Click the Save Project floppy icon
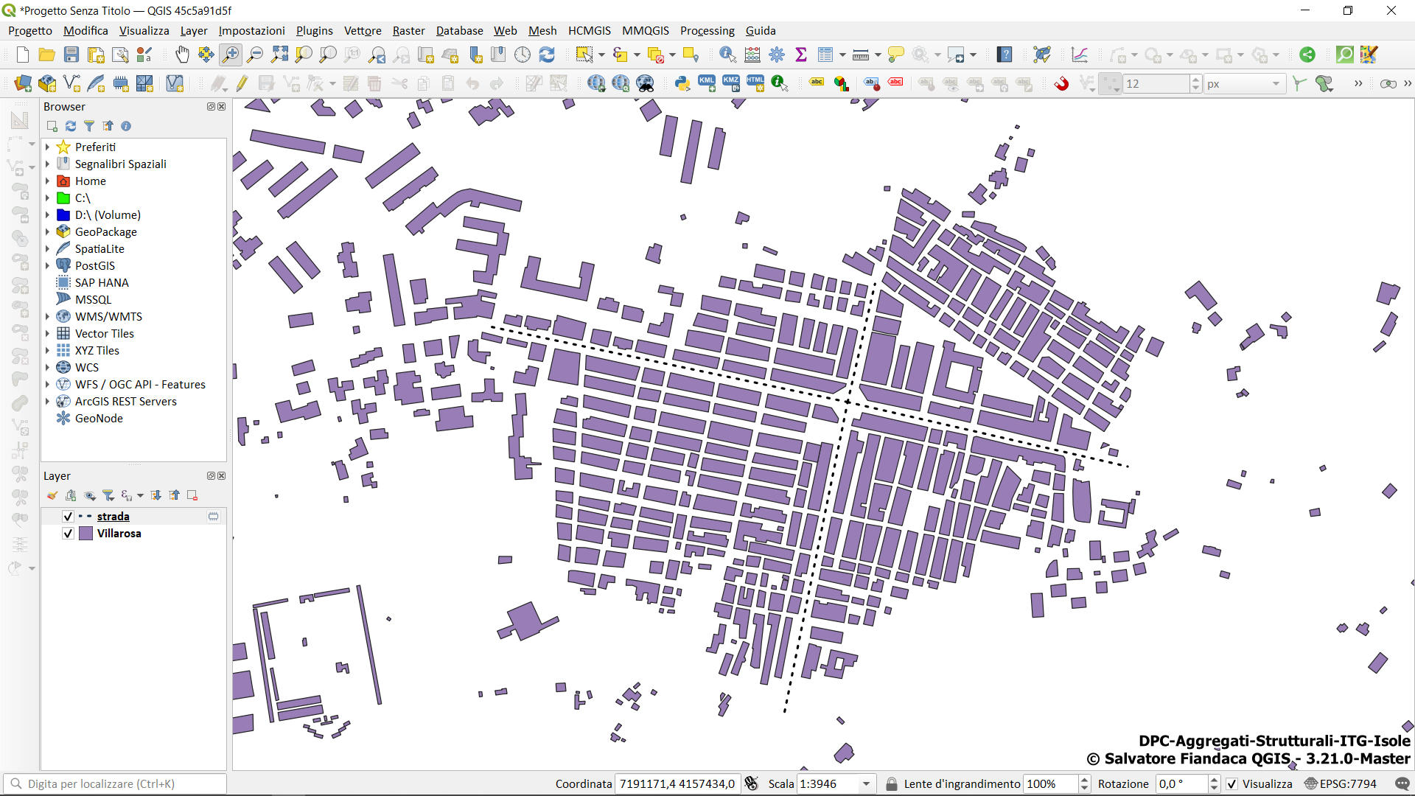Viewport: 1415px width, 796px height. pos(71,55)
